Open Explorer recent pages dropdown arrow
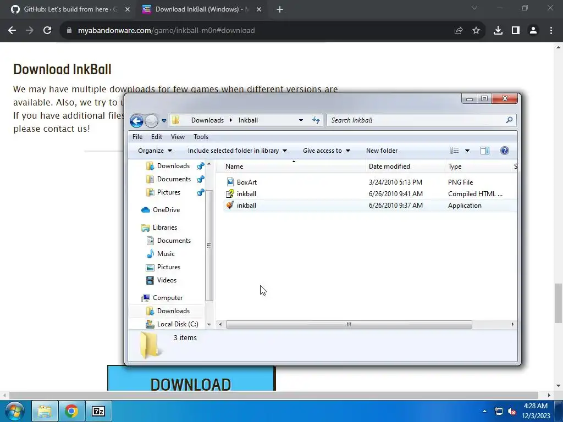Screen dimensions: 563x422 click(164, 120)
